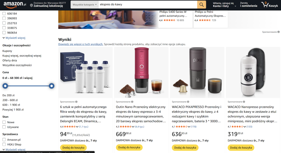This screenshot has height=153, width=281.
Task: Click the WACACO Nanopresso product image
Action: pyautogui.click(x=253, y=73)
